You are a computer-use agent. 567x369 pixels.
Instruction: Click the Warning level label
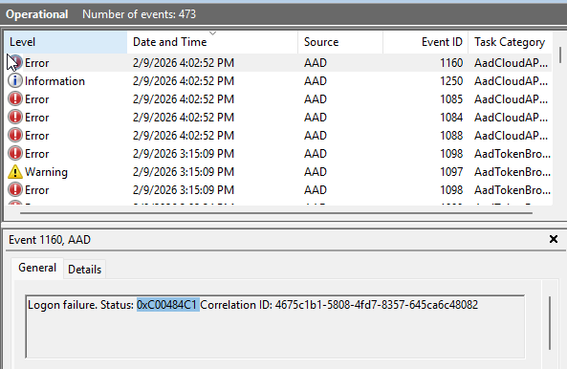[46, 172]
